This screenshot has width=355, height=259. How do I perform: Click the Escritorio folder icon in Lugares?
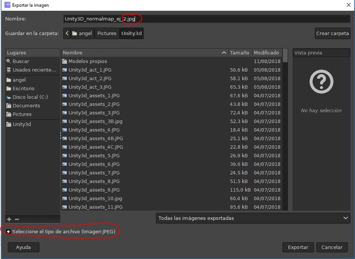coord(8,88)
